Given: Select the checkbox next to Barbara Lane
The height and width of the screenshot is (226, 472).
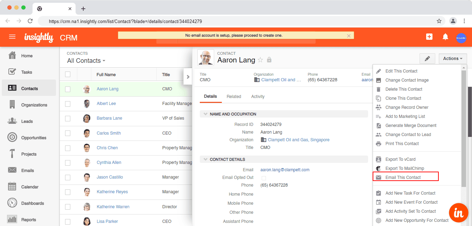Looking at the screenshot, I should (69, 119).
